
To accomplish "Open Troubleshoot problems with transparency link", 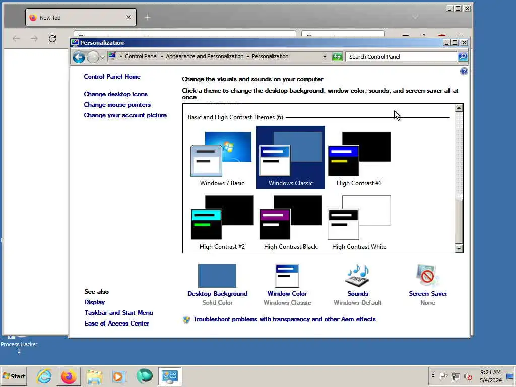I will click(x=284, y=319).
